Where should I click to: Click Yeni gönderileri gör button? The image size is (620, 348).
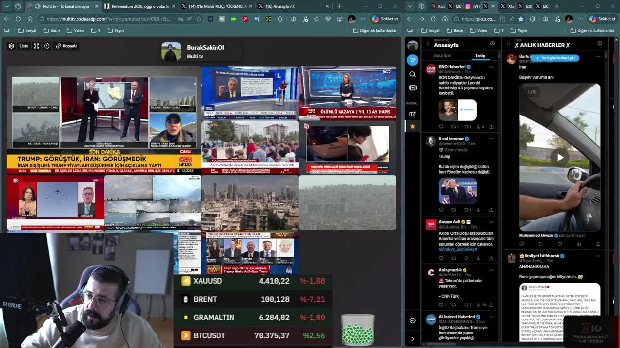555,58
